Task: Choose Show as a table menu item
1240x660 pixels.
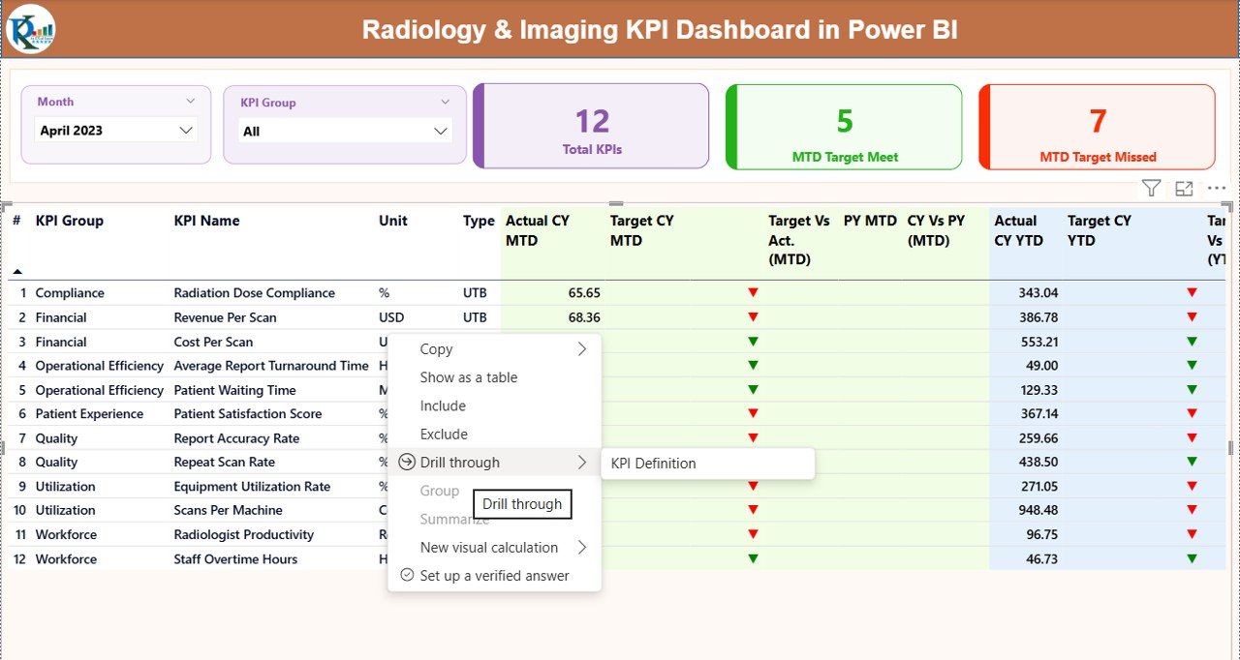Action: click(469, 377)
